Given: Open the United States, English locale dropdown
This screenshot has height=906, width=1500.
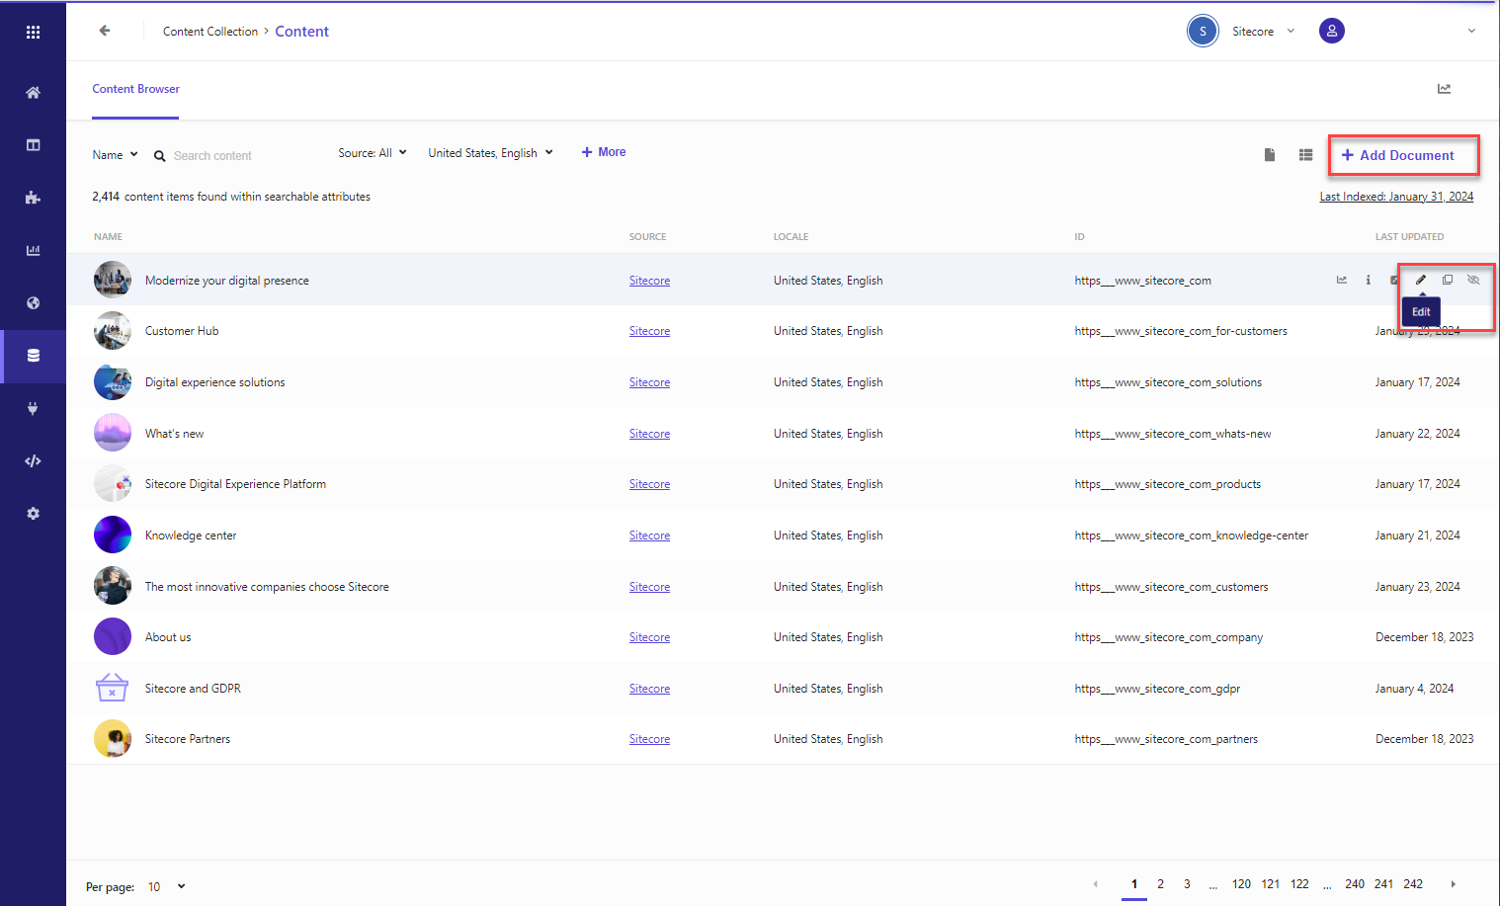Looking at the screenshot, I should [x=490, y=153].
